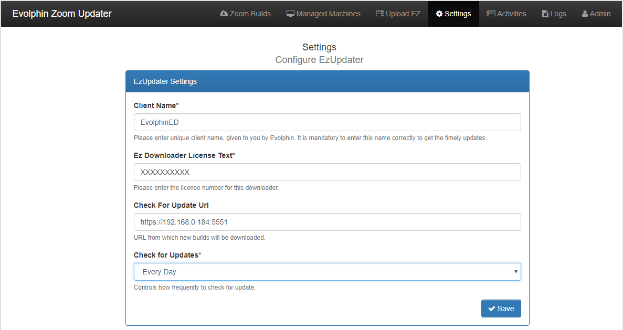
Task: Click the 'Check for Updates' label
Action: click(167, 255)
